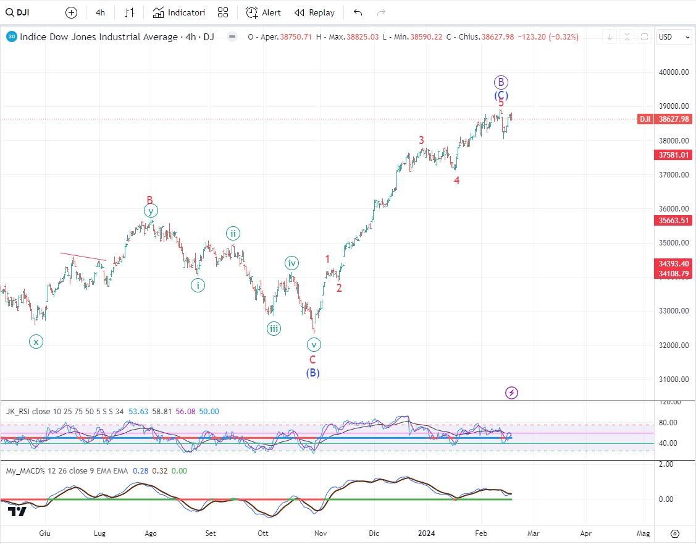Click the 35663.51 price level tag

[x=673, y=221]
